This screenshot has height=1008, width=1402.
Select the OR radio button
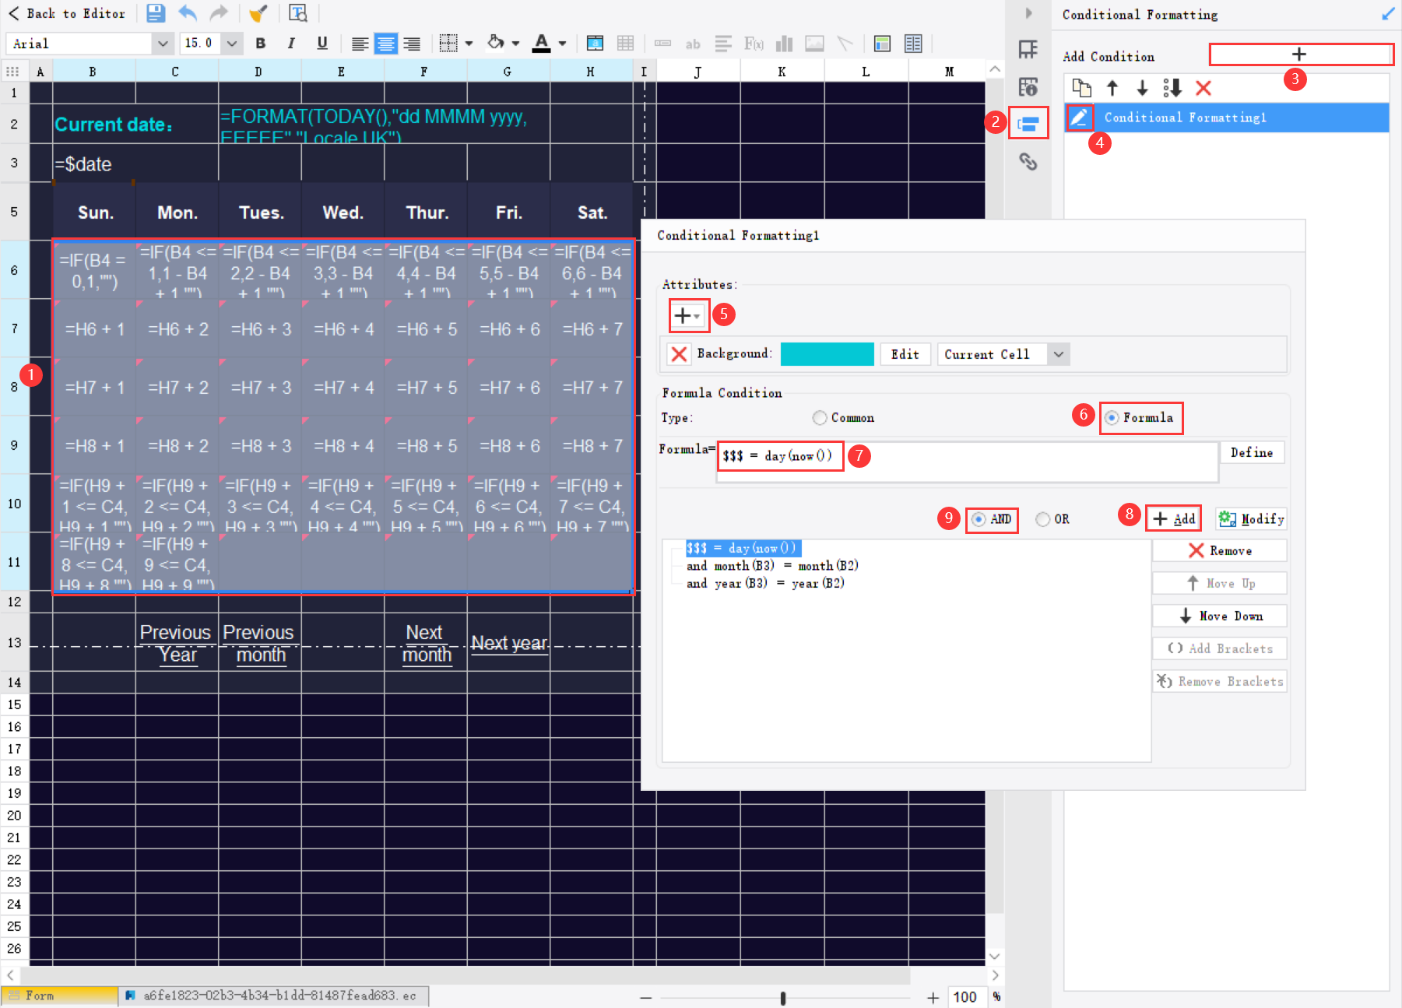pos(1043,519)
